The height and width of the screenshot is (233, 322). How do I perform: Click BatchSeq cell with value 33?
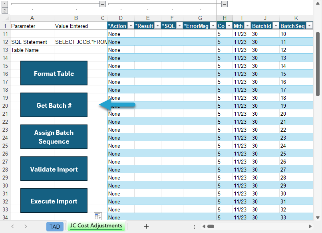point(296,217)
